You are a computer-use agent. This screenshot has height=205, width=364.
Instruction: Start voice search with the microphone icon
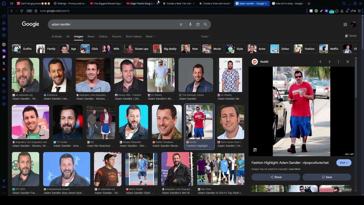click(190, 24)
